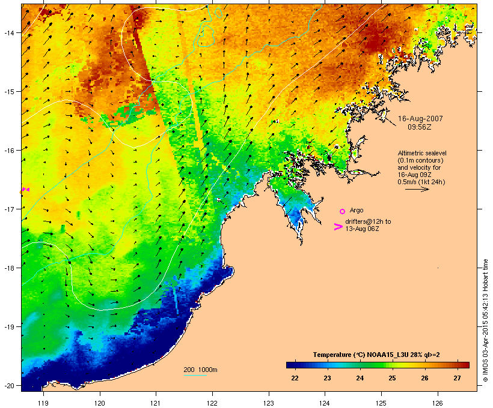This screenshot has height=408, width=493.
Task: Click the cyan 200 1000m isobath legend line
Action: tap(195, 375)
